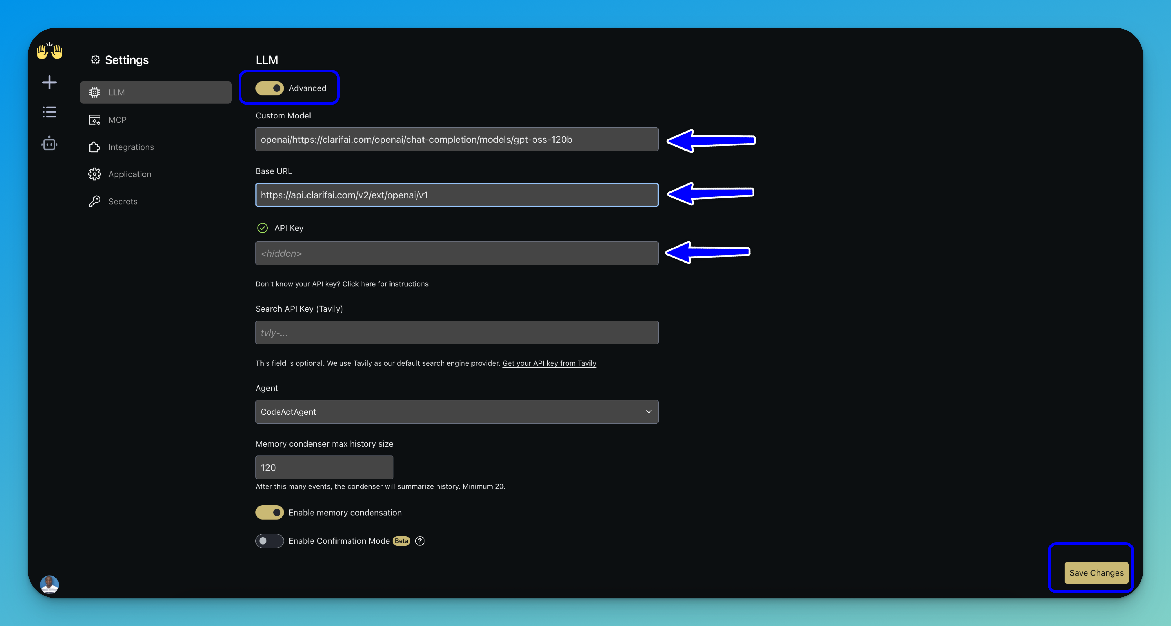Disable the memory condensation toggle
This screenshot has width=1171, height=626.
tap(269, 513)
